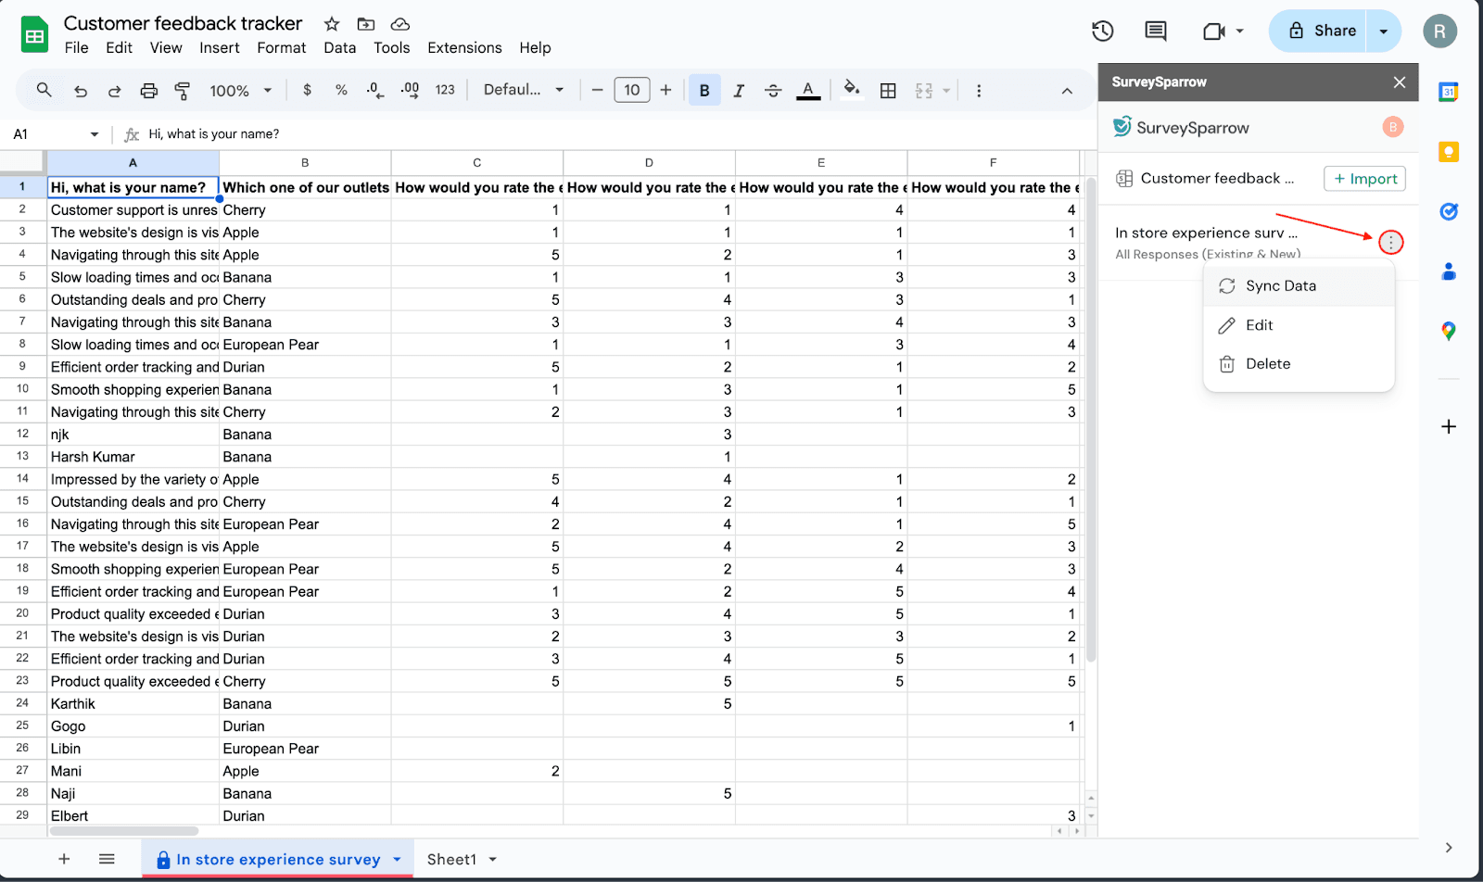The image size is (1483, 882).
Task: Open the Share dropdown arrow
Action: 1384,31
